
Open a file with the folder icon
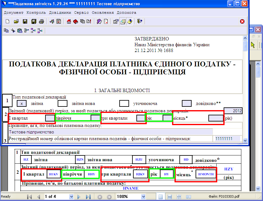click(x=16, y=21)
